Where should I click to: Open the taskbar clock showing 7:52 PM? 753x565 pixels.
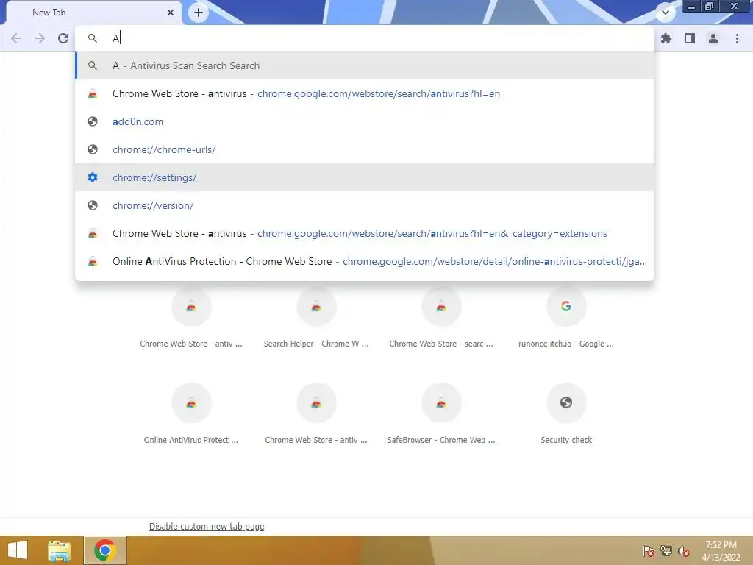(x=721, y=551)
